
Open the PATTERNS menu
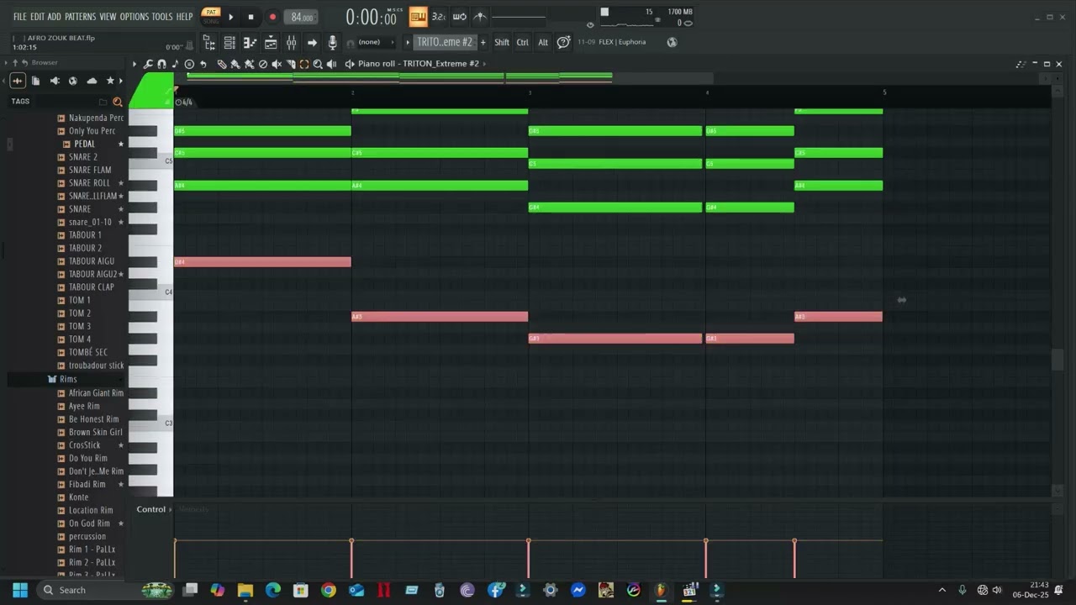tap(81, 17)
